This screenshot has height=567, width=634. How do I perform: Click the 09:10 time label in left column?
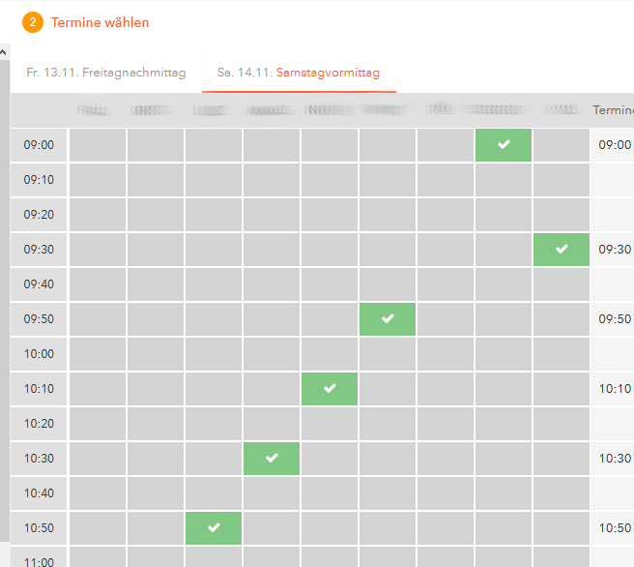pyautogui.click(x=39, y=180)
